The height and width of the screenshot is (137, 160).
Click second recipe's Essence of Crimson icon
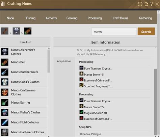pos(81,118)
